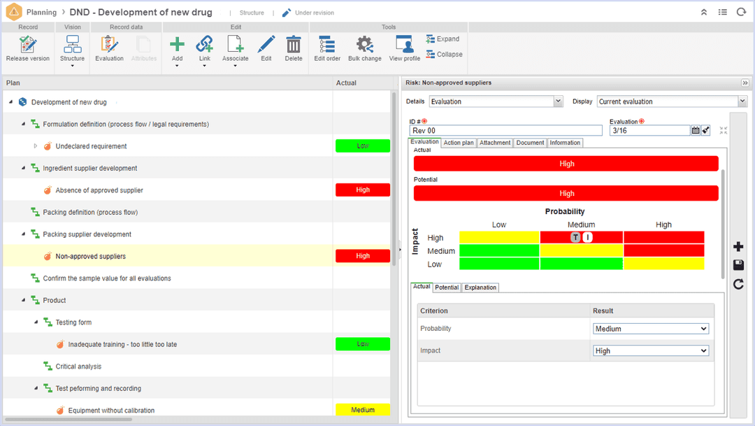
Task: Collapse the Product node
Action: pyautogui.click(x=23, y=300)
